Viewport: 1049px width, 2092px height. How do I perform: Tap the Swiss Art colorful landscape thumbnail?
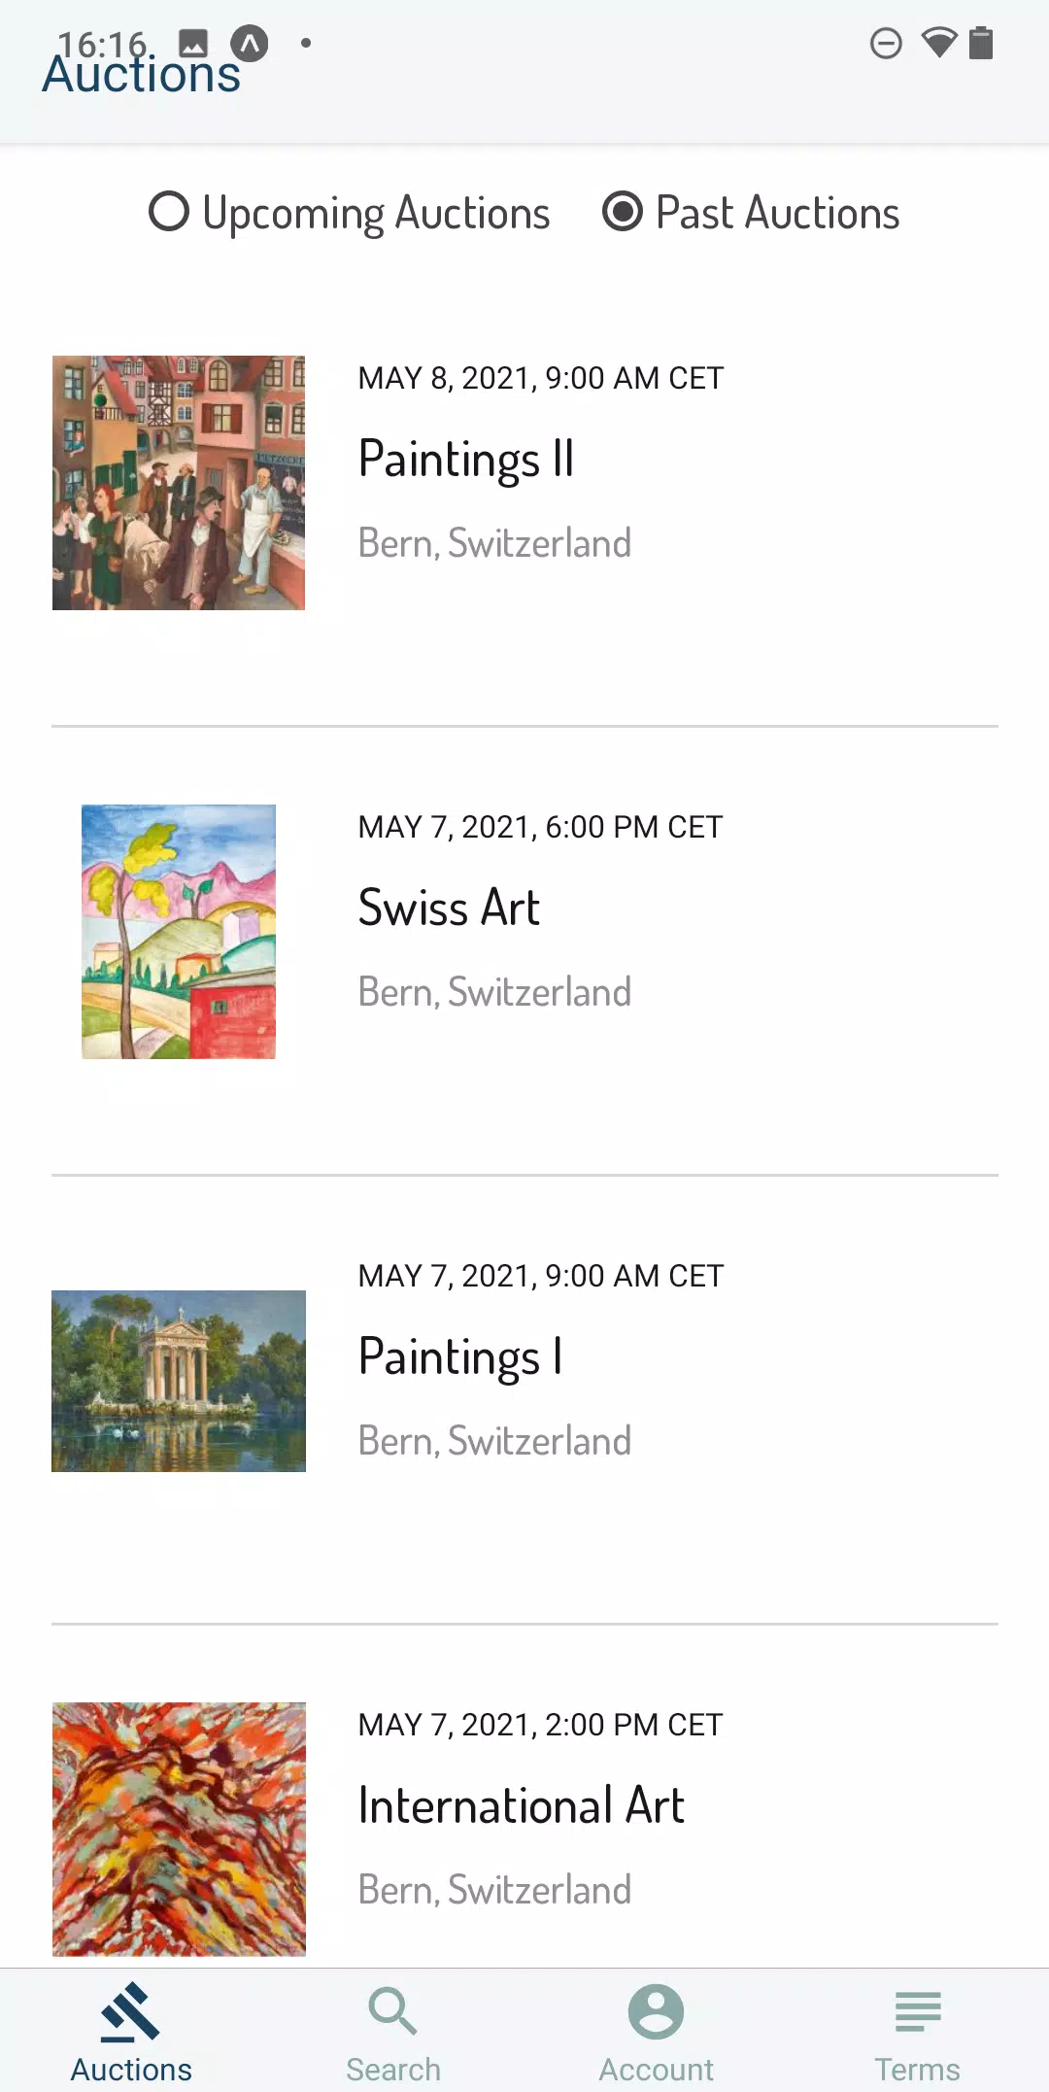click(x=179, y=932)
